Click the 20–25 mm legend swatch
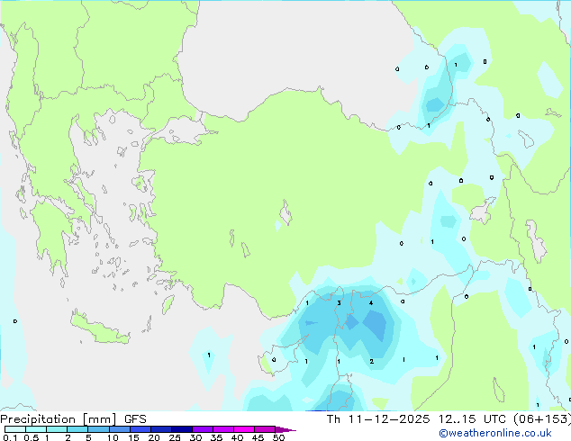571x441 pixels. point(161,429)
